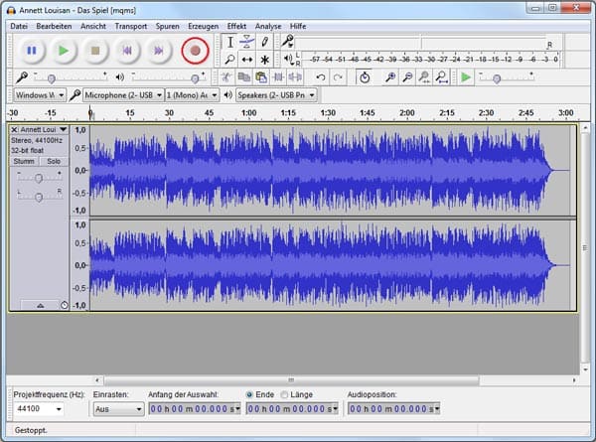
Task: Open the Effekt menu
Action: pos(236,25)
